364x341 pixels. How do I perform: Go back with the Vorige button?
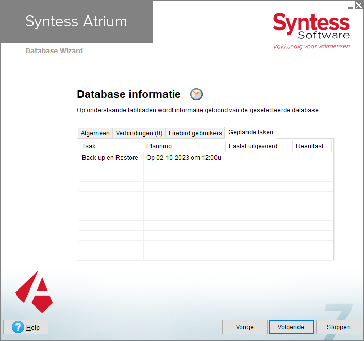tap(245, 327)
